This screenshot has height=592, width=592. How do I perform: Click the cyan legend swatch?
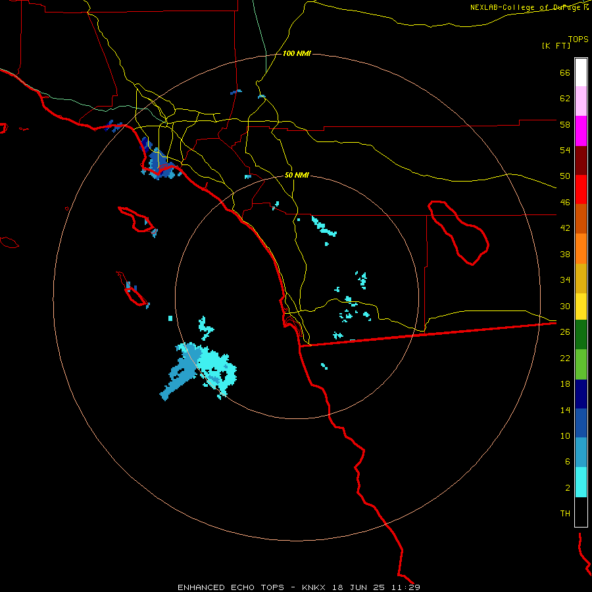click(x=581, y=482)
